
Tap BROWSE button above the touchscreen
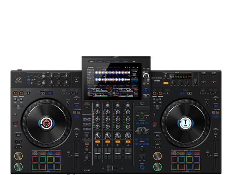click(x=100, y=62)
